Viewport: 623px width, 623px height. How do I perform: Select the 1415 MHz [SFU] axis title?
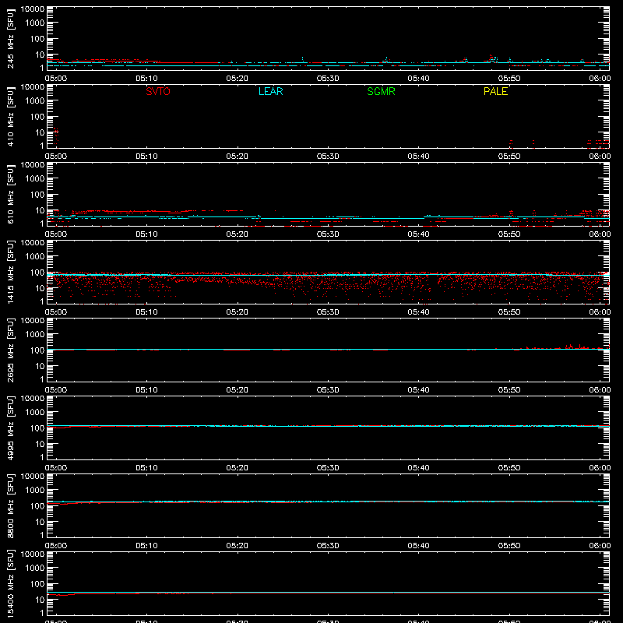point(10,272)
